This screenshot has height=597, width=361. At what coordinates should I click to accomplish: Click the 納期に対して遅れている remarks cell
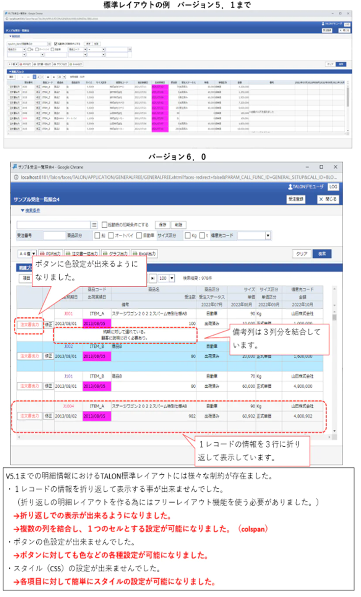[125, 335]
